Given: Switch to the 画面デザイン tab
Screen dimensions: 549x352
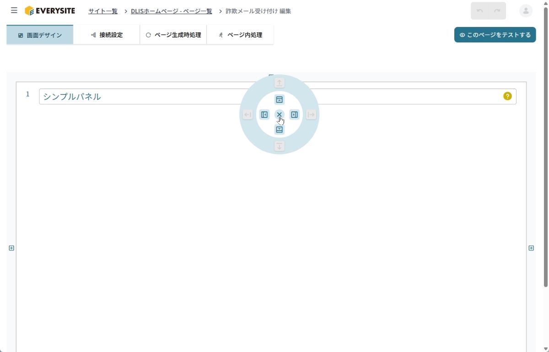Looking at the screenshot, I should tap(40, 35).
